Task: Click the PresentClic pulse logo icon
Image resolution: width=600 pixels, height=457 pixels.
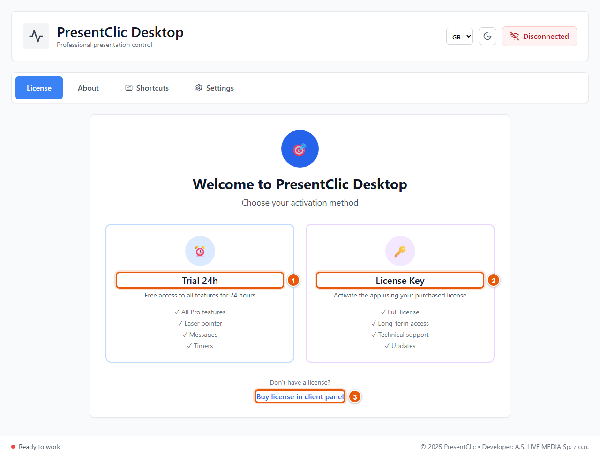Action: [36, 36]
